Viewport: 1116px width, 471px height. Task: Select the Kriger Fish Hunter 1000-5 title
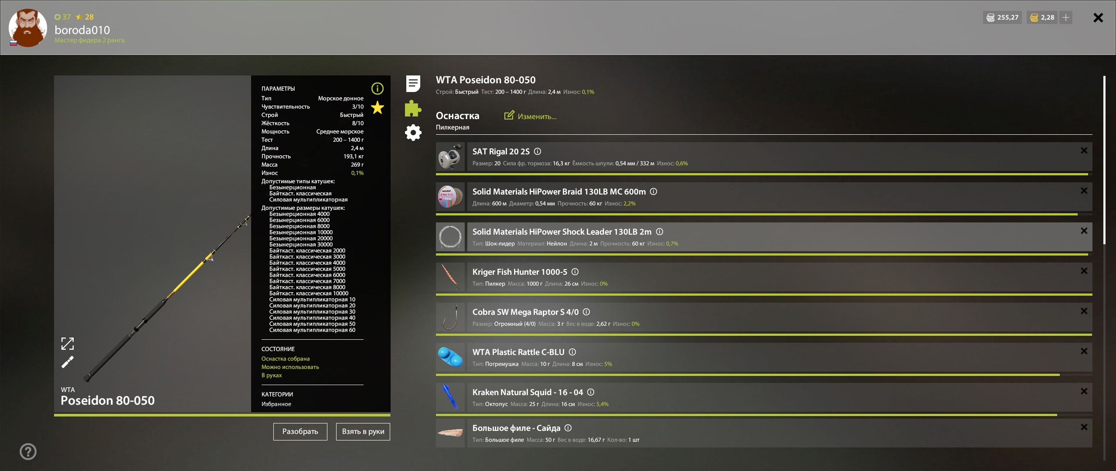coord(520,272)
